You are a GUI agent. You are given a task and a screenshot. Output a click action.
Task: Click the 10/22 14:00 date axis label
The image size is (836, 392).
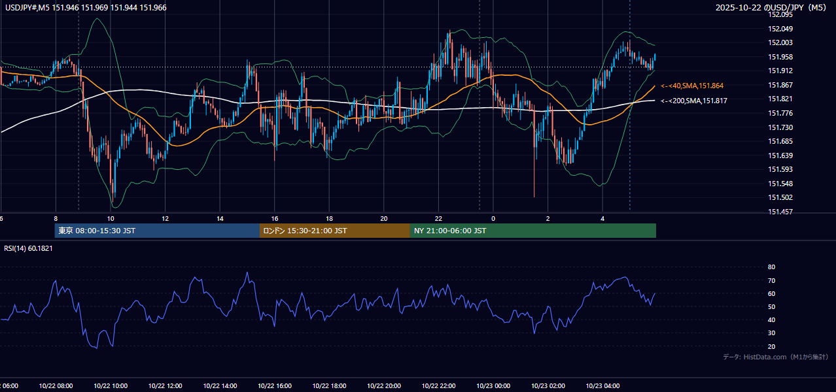point(220,386)
